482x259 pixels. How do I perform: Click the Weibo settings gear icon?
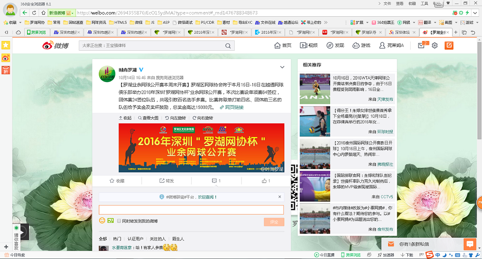434,45
